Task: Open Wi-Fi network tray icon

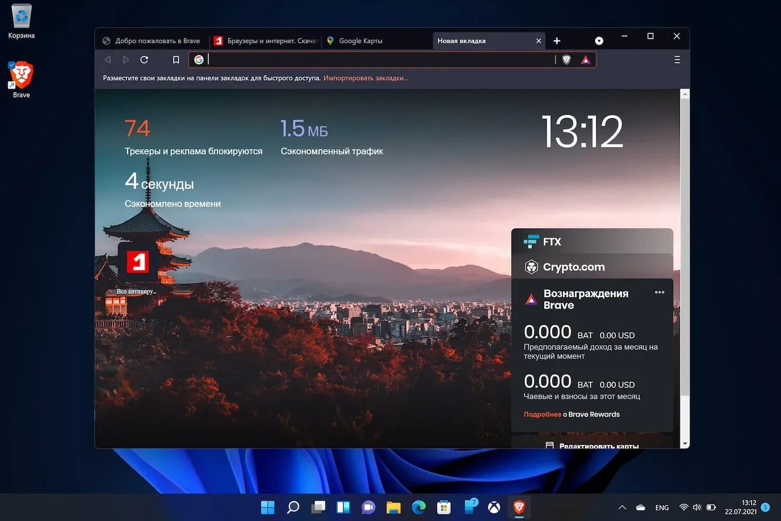Action: 684,507
